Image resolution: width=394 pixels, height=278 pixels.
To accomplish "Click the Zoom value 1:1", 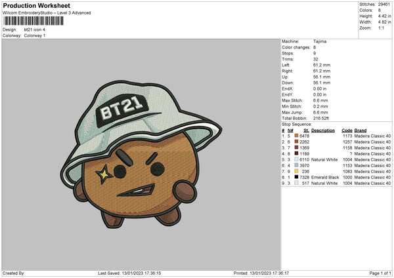I will (x=381, y=28).
